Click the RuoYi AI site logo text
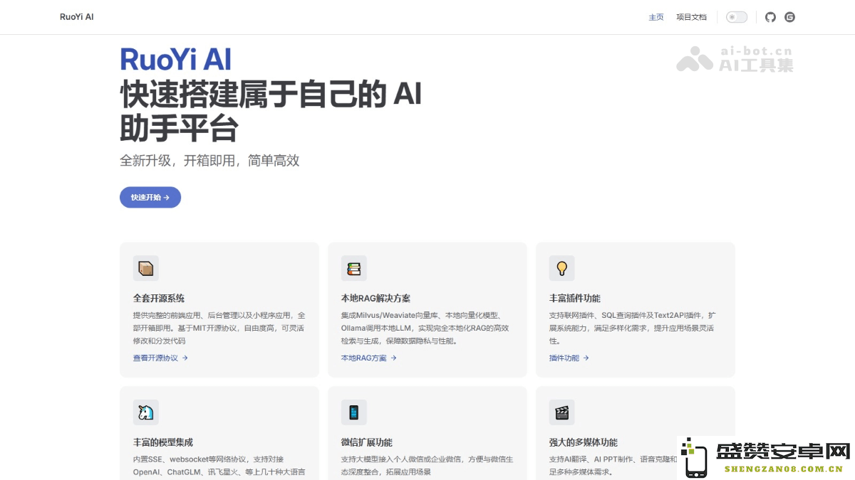The image size is (855, 480). tap(77, 17)
